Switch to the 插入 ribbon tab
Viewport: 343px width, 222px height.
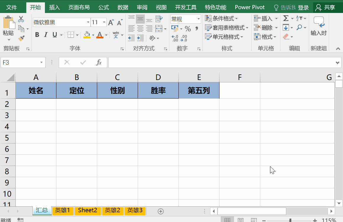coord(54,7)
